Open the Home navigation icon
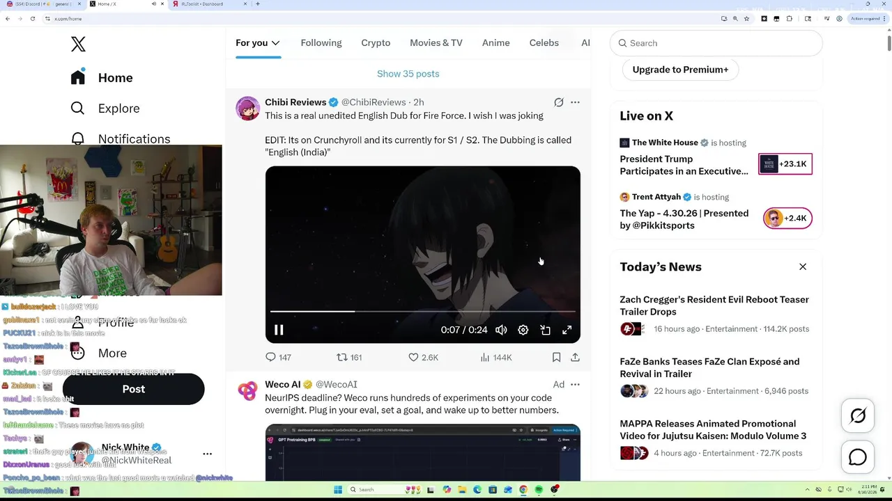This screenshot has width=892, height=501. coord(78,77)
